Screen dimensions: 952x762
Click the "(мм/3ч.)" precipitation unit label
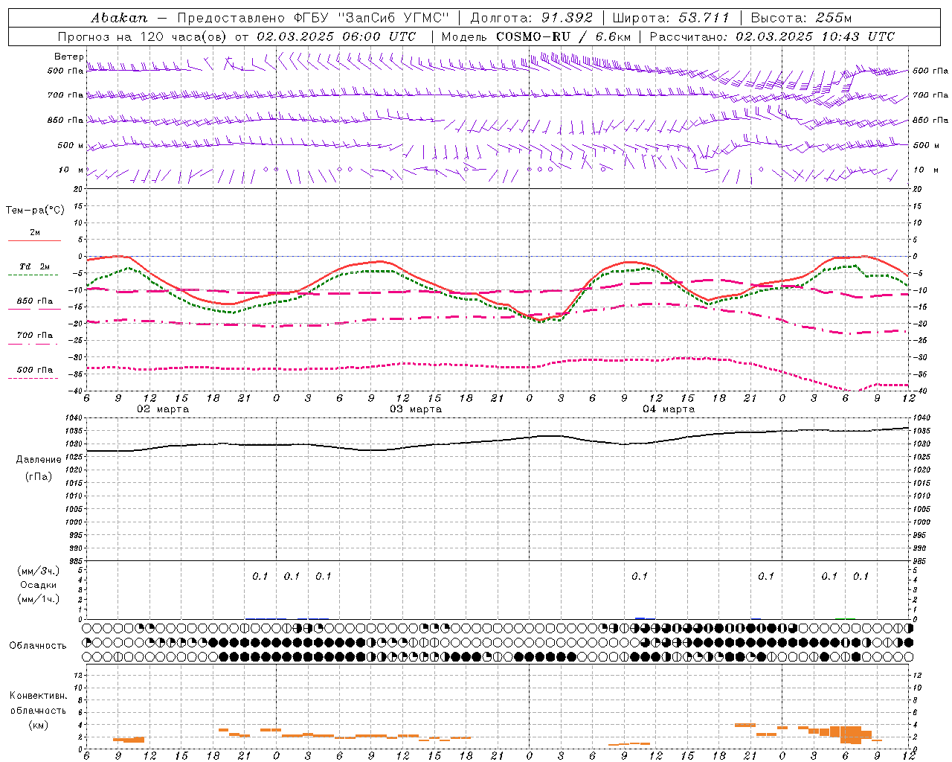coord(39,571)
